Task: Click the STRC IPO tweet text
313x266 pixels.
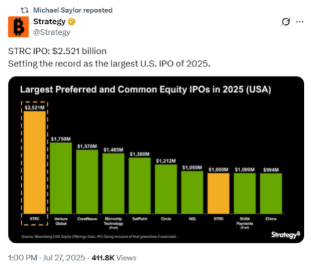Action: (109, 57)
